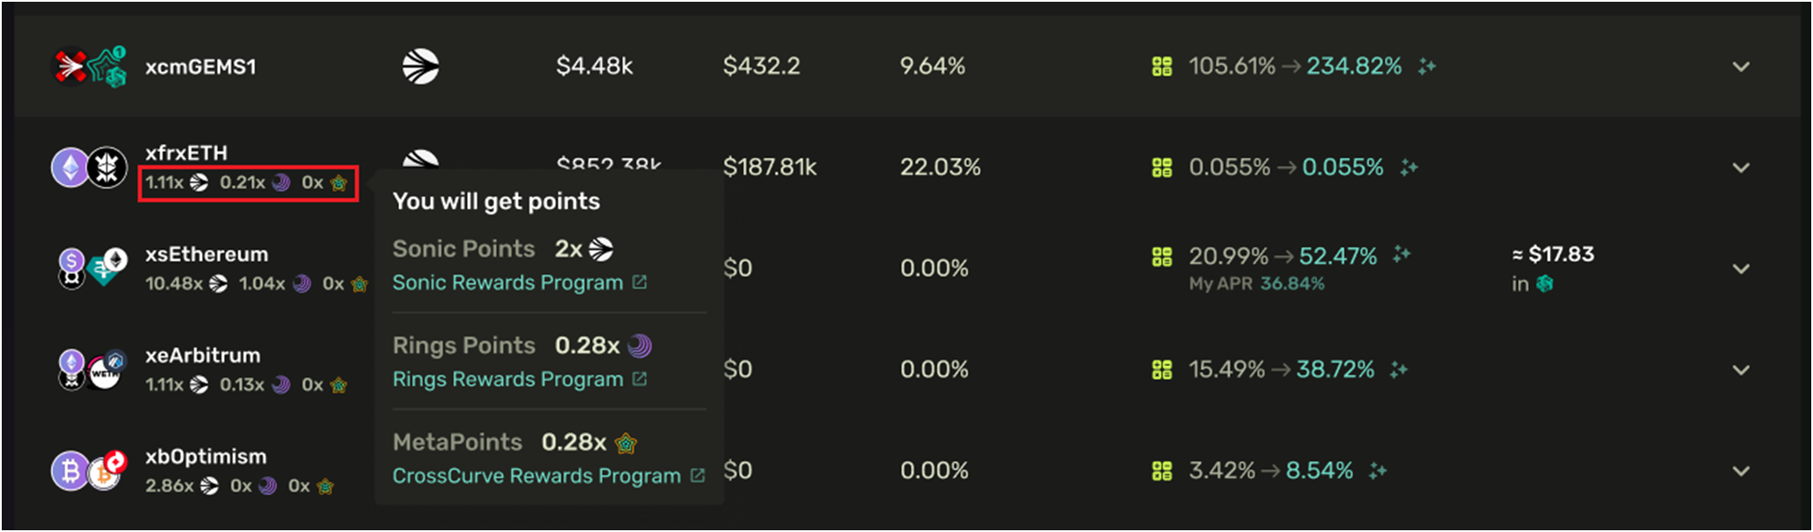This screenshot has height=532, width=1813.
Task: Click the sparkle boost icon after 52.47%
Action: pos(1402,255)
